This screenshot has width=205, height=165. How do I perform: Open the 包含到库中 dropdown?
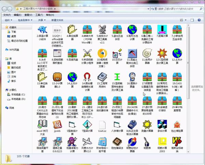[x=25, y=20]
